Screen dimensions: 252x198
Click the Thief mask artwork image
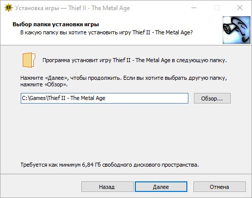236,30
